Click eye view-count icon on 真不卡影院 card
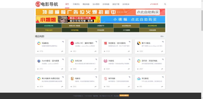 pyautogui.click(x=138, y=51)
